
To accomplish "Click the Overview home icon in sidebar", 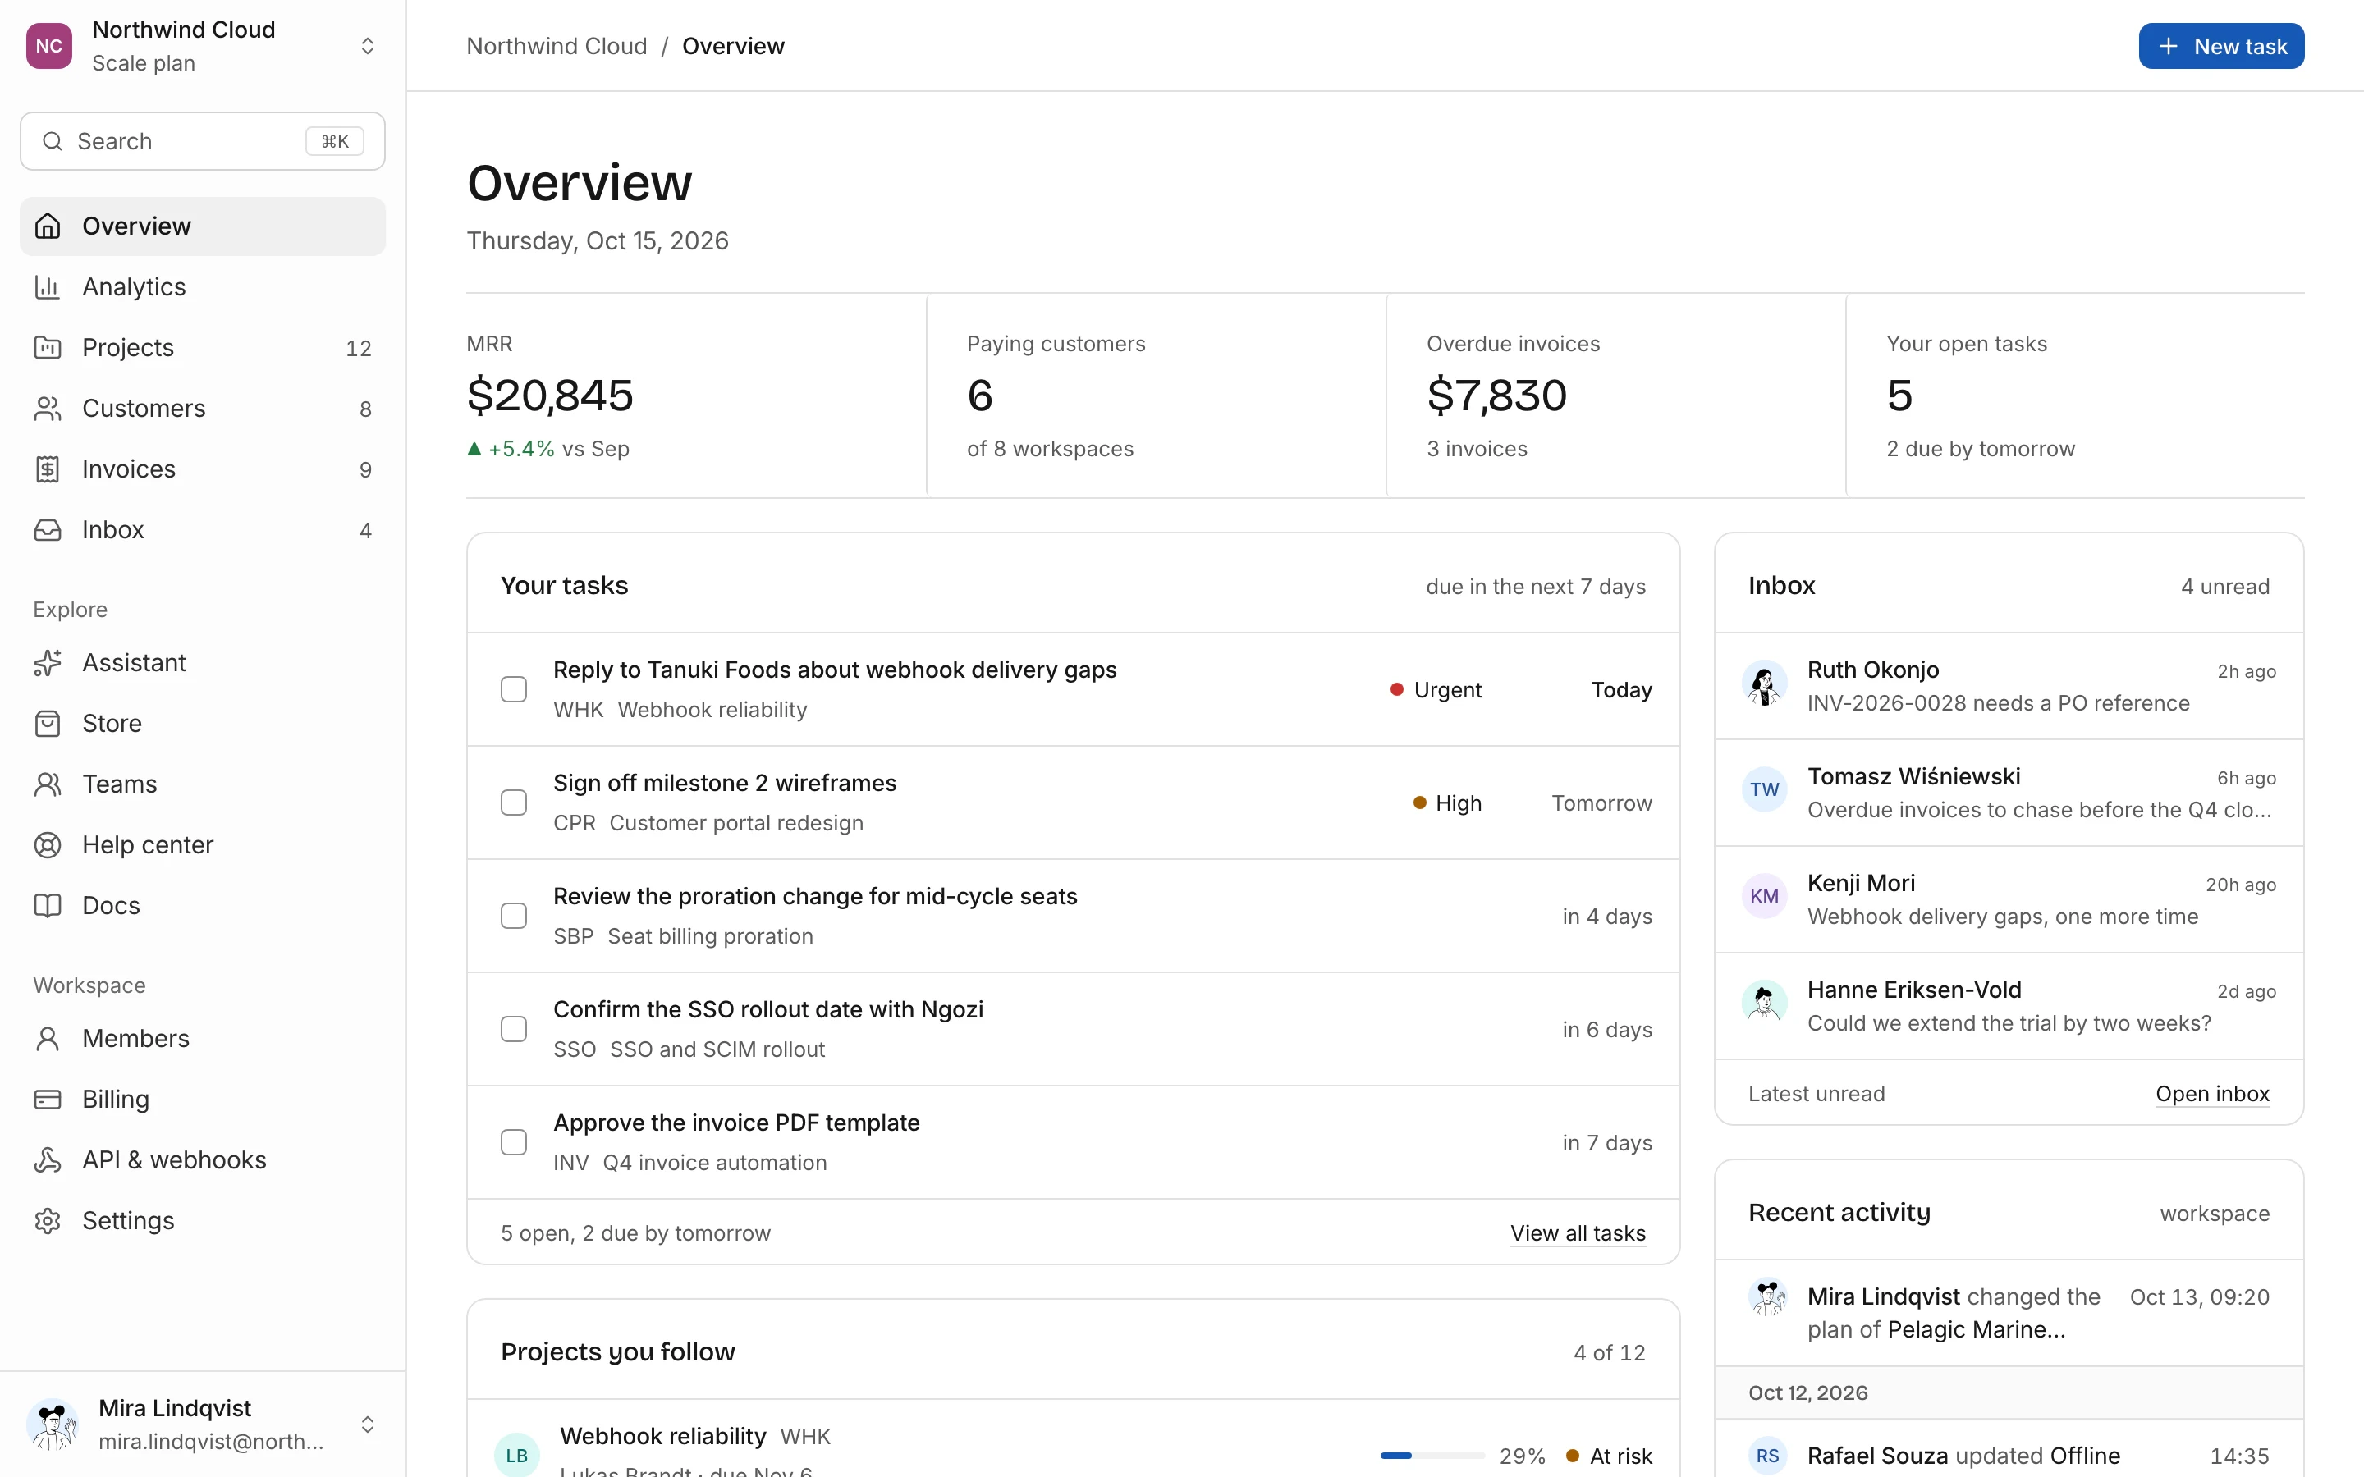I will click(47, 226).
